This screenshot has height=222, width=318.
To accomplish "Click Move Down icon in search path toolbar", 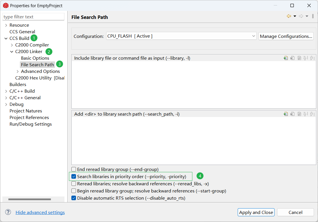I will pos(312,114).
